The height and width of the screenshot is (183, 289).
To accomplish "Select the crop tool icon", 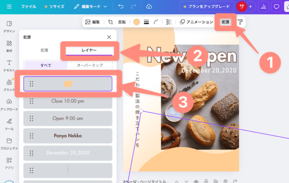I will coord(110,22).
